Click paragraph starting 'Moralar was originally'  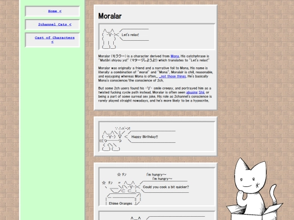click(156, 74)
